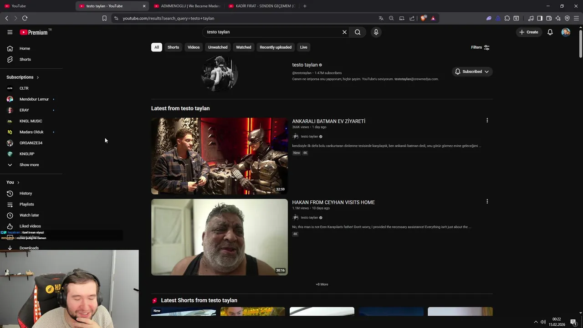This screenshot has height=328, width=583.
Task: Select the Recently uploaded filter chip
Action: tap(276, 47)
